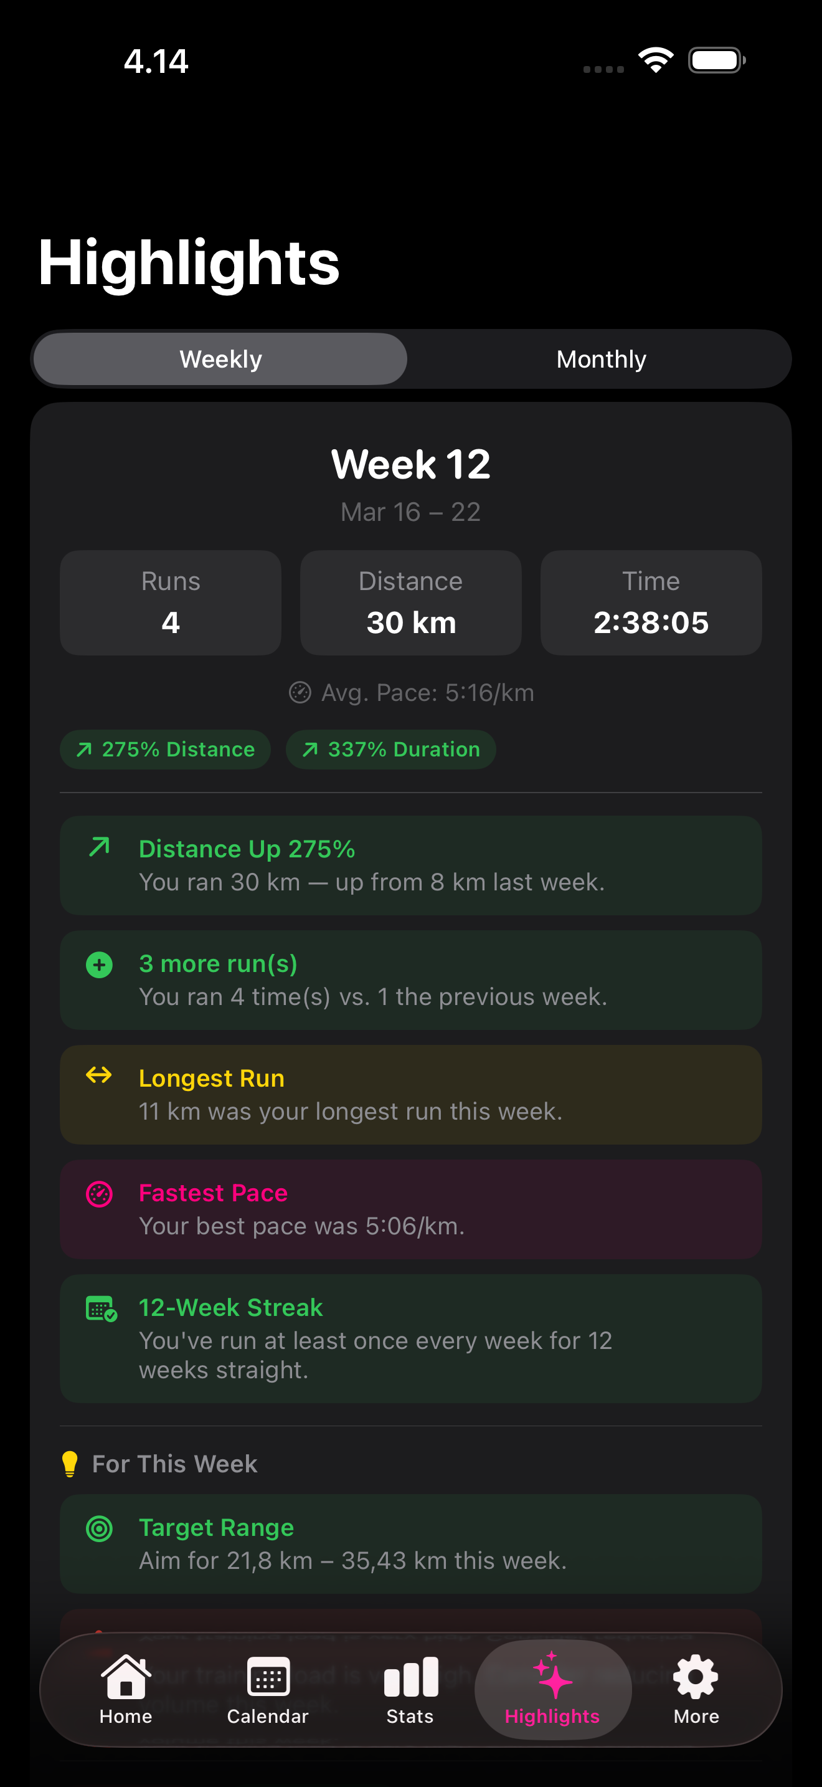Tap the 12-Week Streak calendar icon
The image size is (822, 1787).
[101, 1309]
